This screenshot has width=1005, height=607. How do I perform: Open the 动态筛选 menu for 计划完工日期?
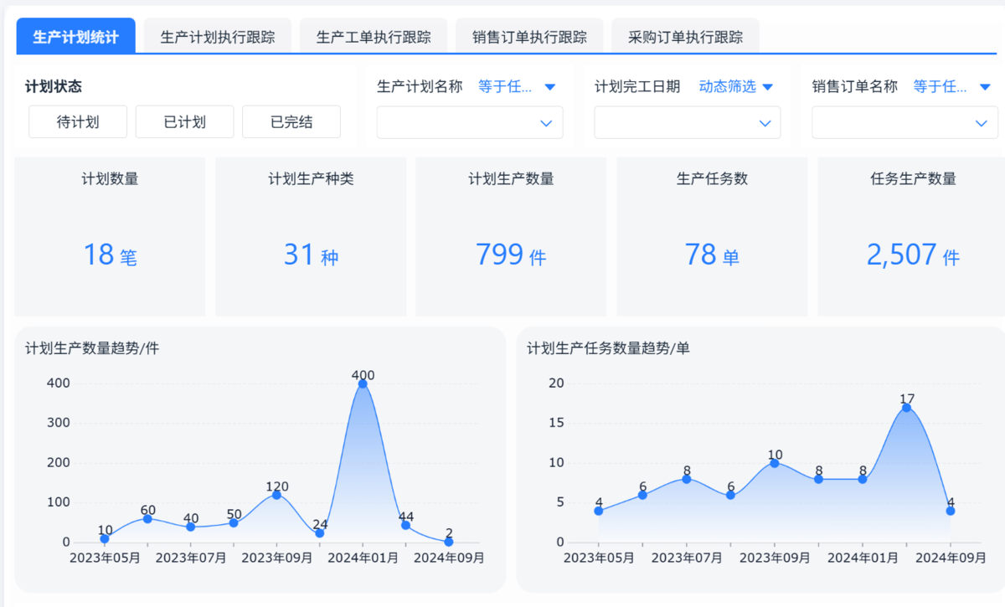pyautogui.click(x=735, y=86)
